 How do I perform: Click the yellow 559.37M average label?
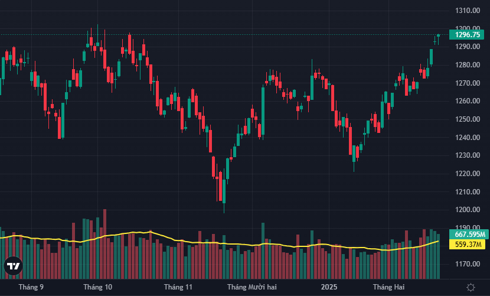pos(467,245)
